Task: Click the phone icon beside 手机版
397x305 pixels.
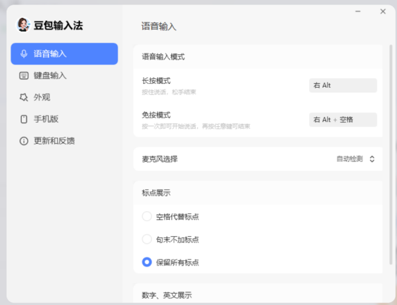Action: pyautogui.click(x=24, y=119)
